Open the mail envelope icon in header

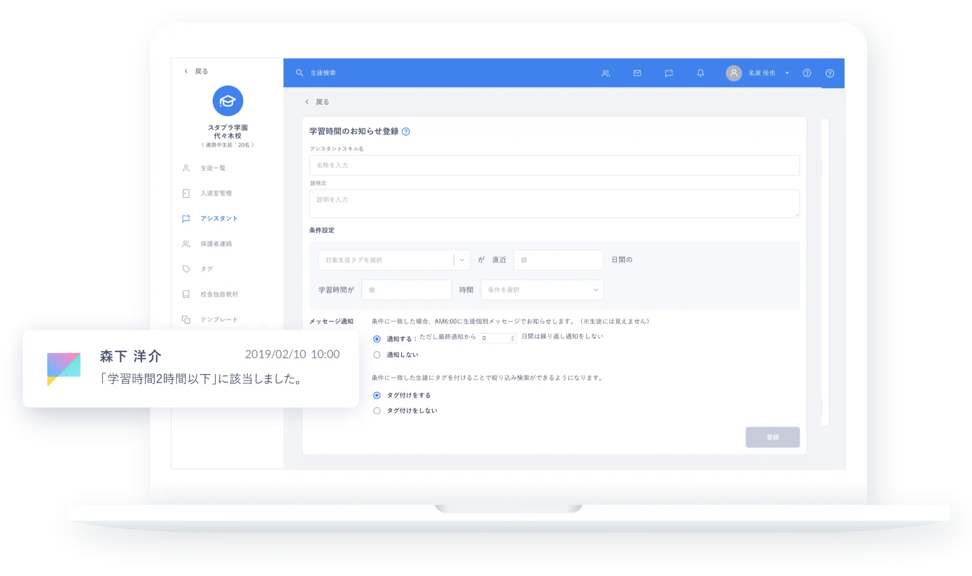pyautogui.click(x=637, y=73)
